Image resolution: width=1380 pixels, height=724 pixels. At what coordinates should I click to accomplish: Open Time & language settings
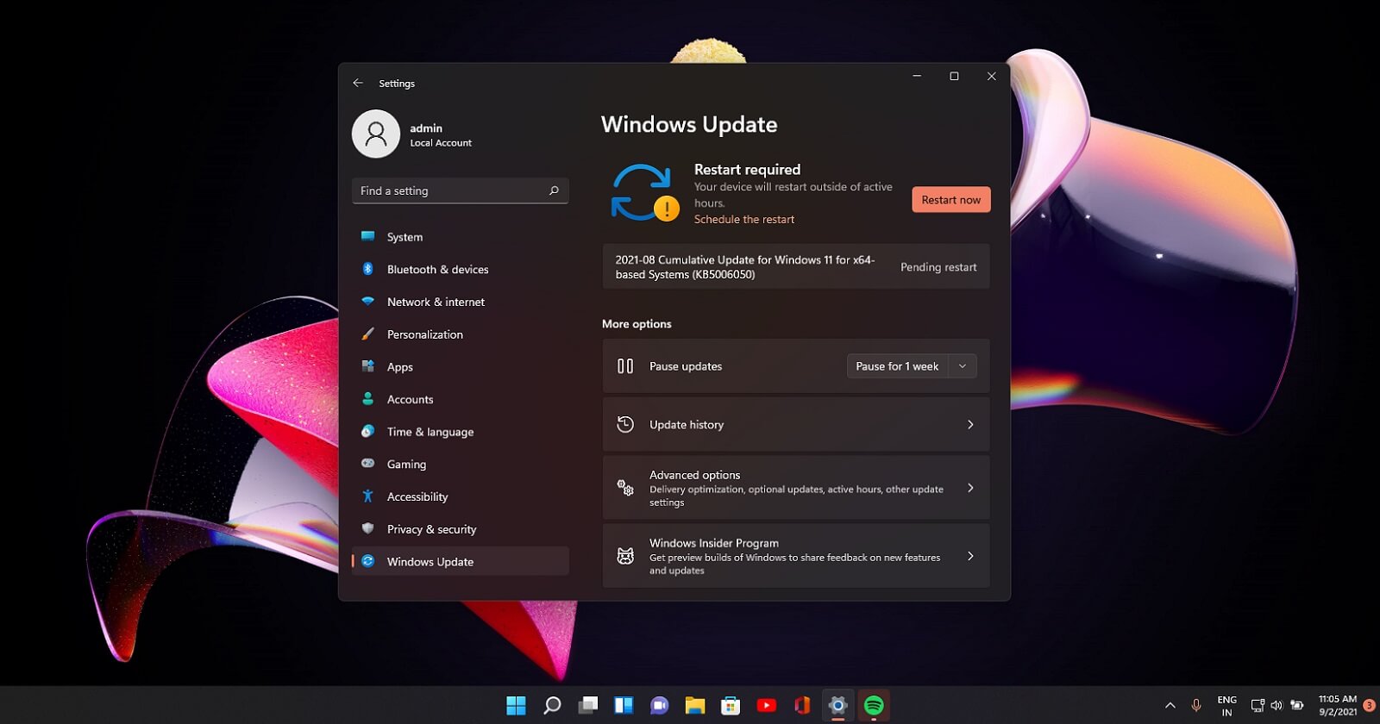(461, 432)
